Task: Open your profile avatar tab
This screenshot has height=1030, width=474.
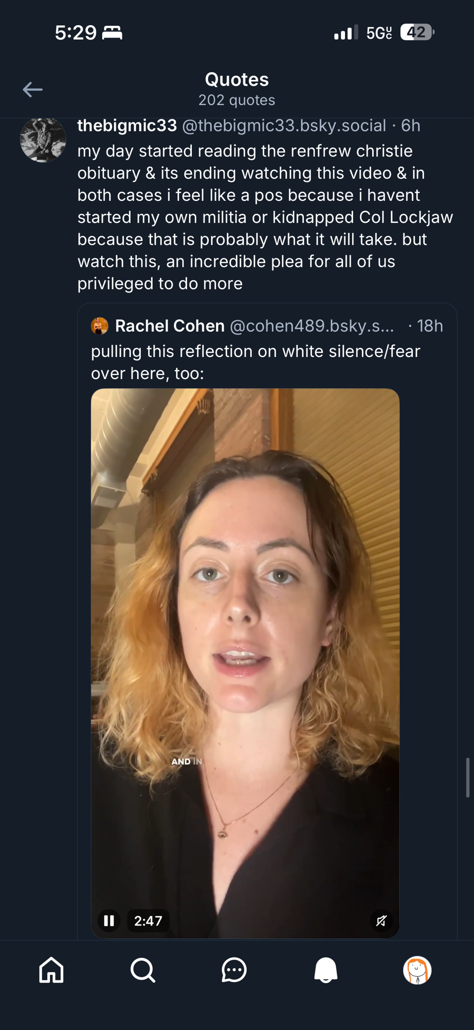Action: (417, 970)
